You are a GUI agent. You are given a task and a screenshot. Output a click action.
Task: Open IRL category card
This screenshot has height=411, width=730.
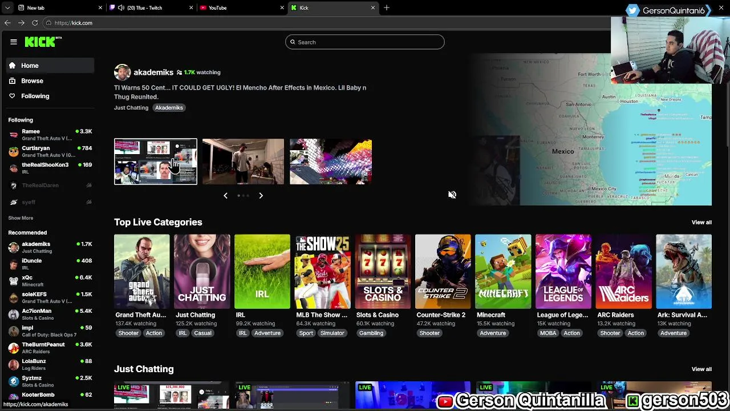click(x=262, y=272)
